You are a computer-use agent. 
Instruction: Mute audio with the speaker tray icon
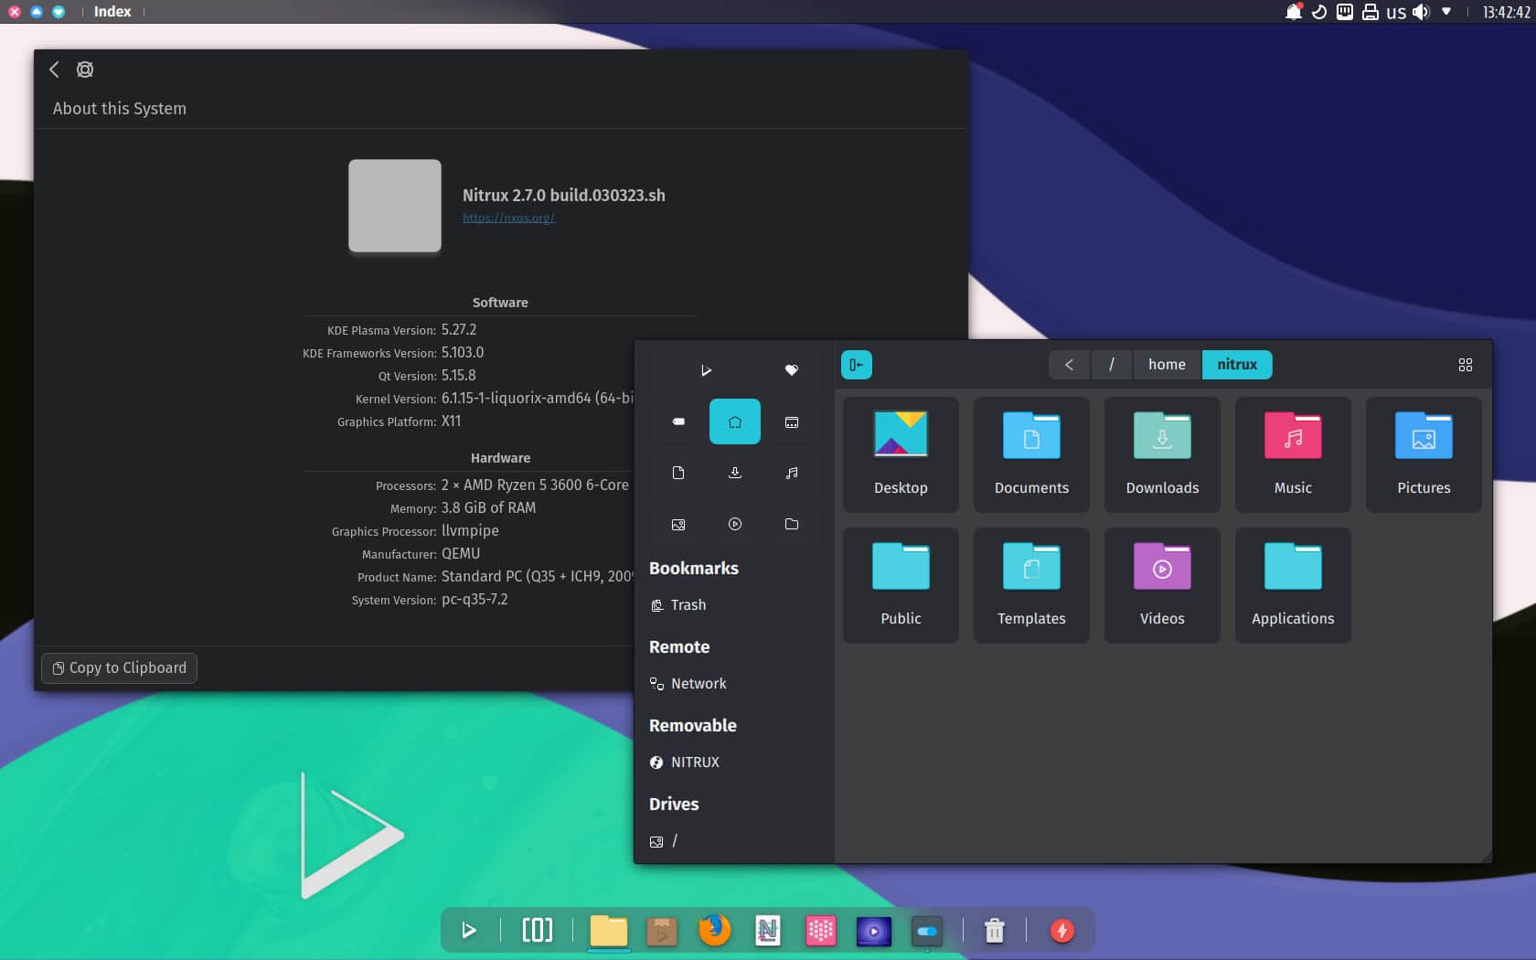point(1421,12)
